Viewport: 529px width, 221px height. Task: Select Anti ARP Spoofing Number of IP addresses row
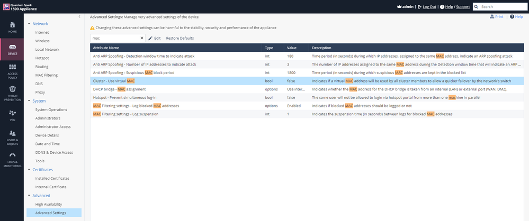[307, 65]
